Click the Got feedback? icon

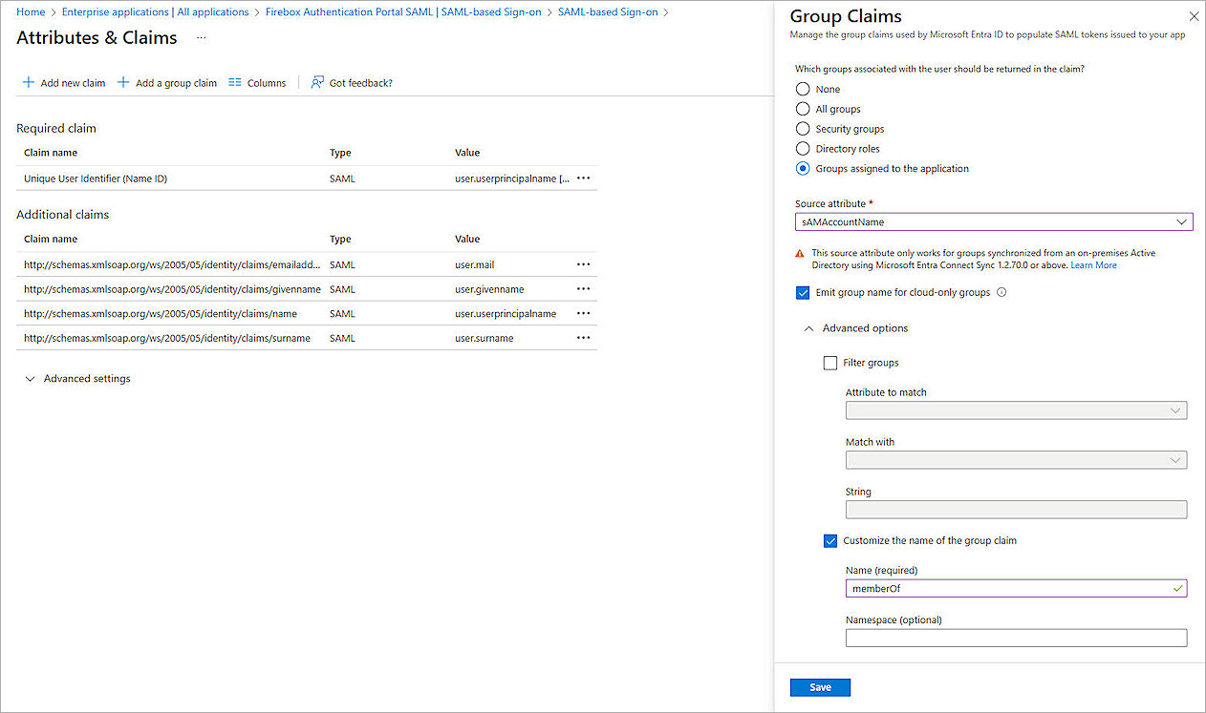coord(316,82)
